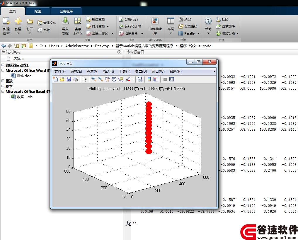Open Figure 1 查看(V) menu
The width and height of the screenshot is (298, 240).
coord(93,72)
